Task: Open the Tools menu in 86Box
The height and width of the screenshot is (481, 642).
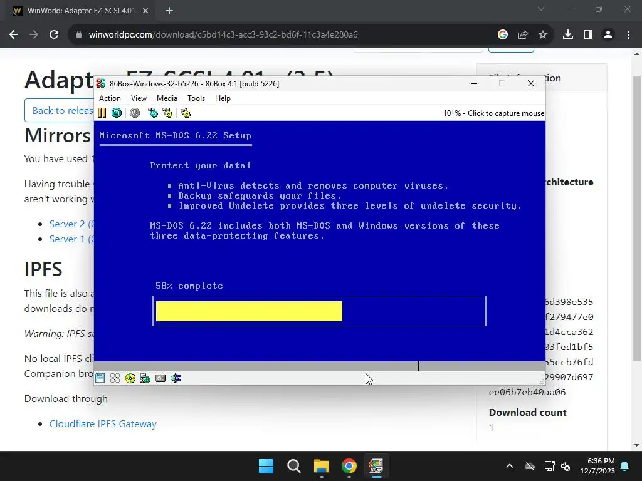Action: 196,98
